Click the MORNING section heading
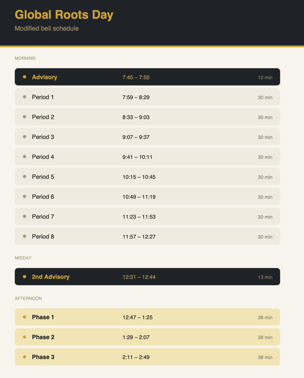The height and width of the screenshot is (378, 304). tap(25, 58)
